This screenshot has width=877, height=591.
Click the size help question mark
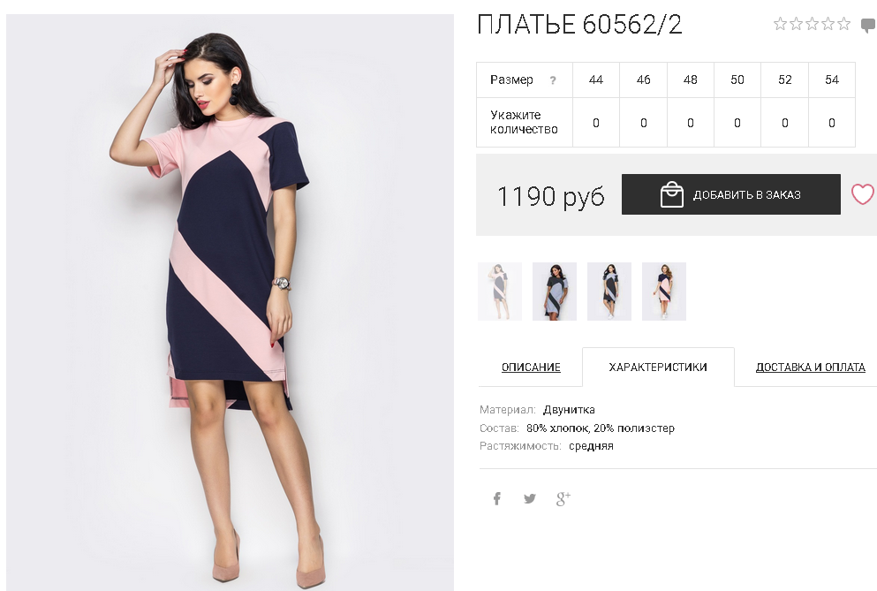tap(553, 80)
